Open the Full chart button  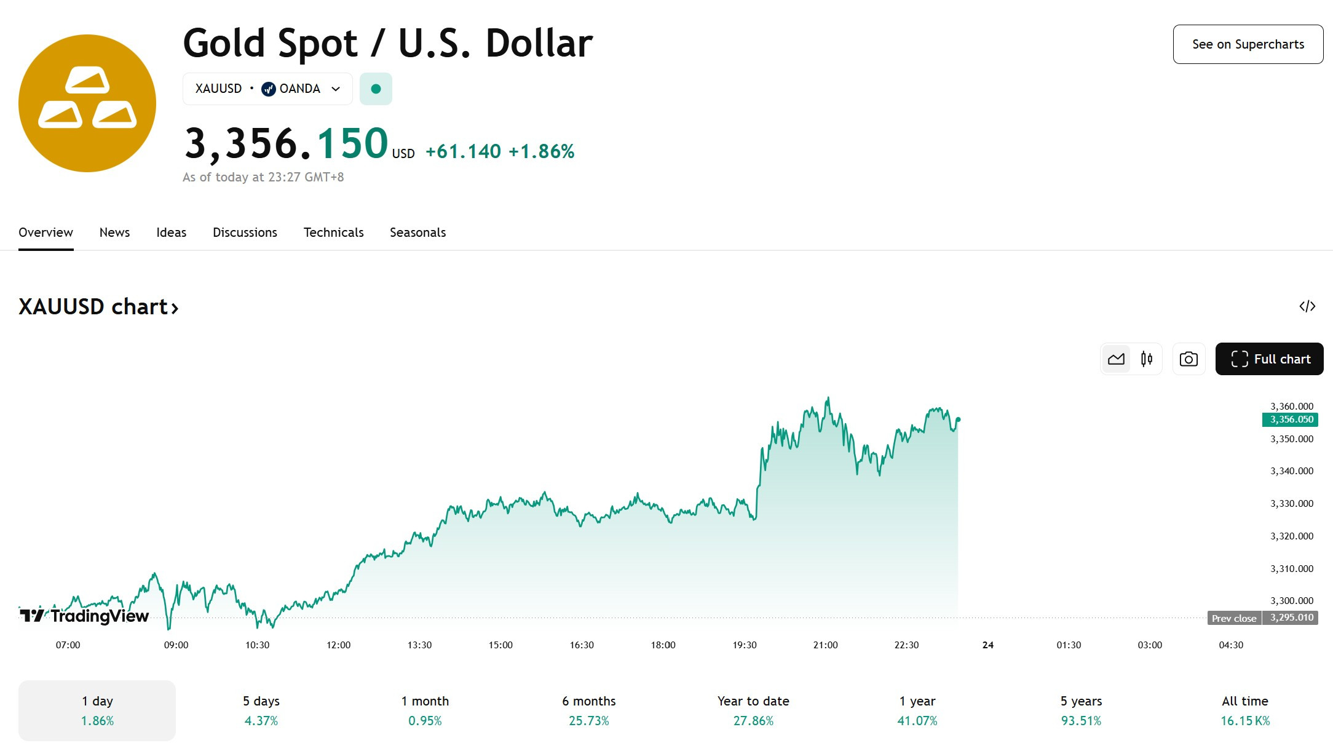tap(1270, 359)
